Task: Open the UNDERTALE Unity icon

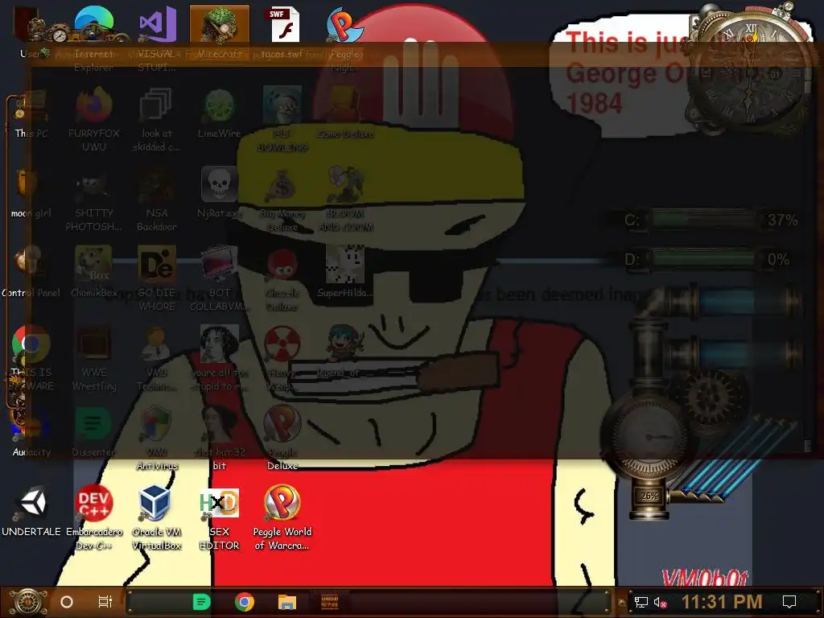Action: point(31,512)
